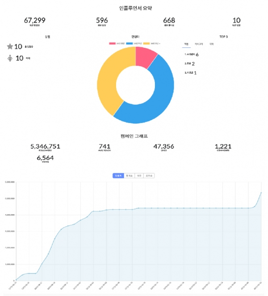
Task: Toggle the pink legend entry of the donut chart
Action: point(117,43)
